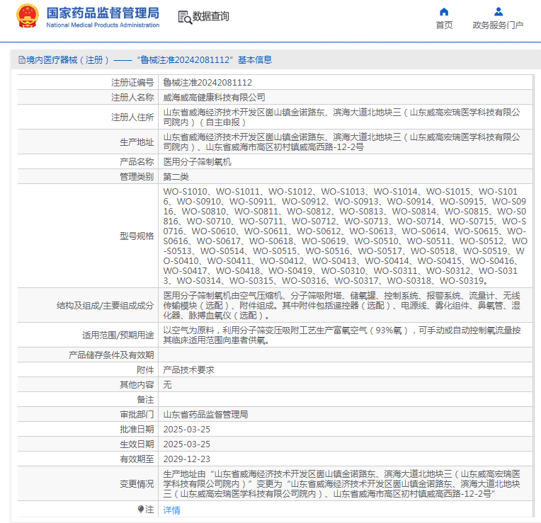This screenshot has width=541, height=523.
Task: Click the 有效期至 row label
Action: click(x=137, y=459)
